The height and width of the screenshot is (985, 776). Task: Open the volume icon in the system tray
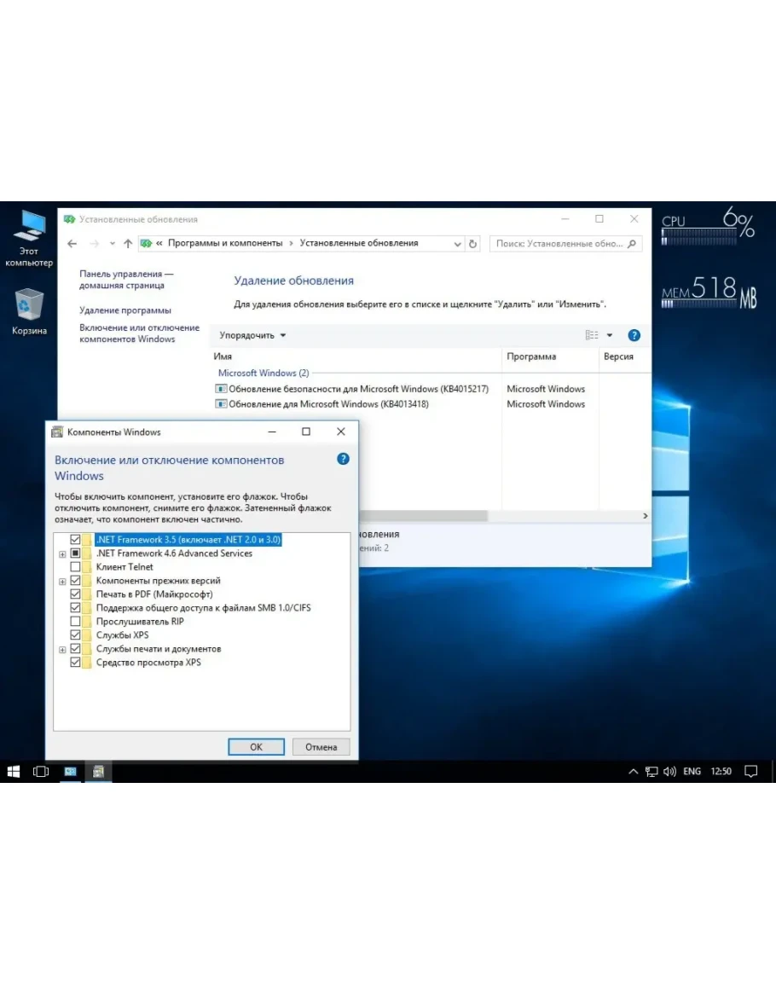pos(669,771)
